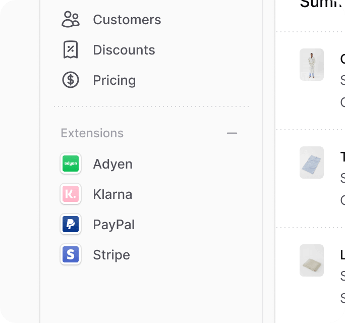
Task: Select the Adyen text link
Action: [112, 164]
